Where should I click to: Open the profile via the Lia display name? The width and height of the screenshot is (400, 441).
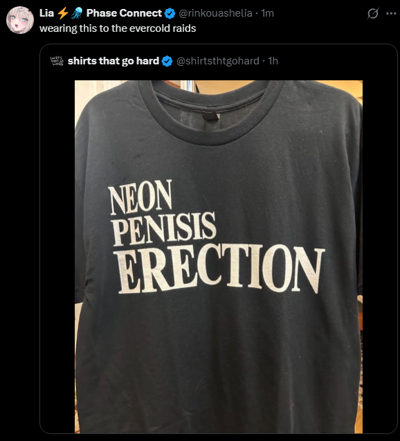click(x=46, y=13)
